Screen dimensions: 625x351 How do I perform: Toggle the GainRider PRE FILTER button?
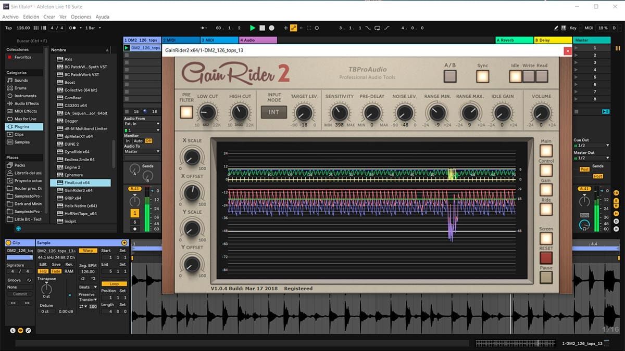coord(186,112)
